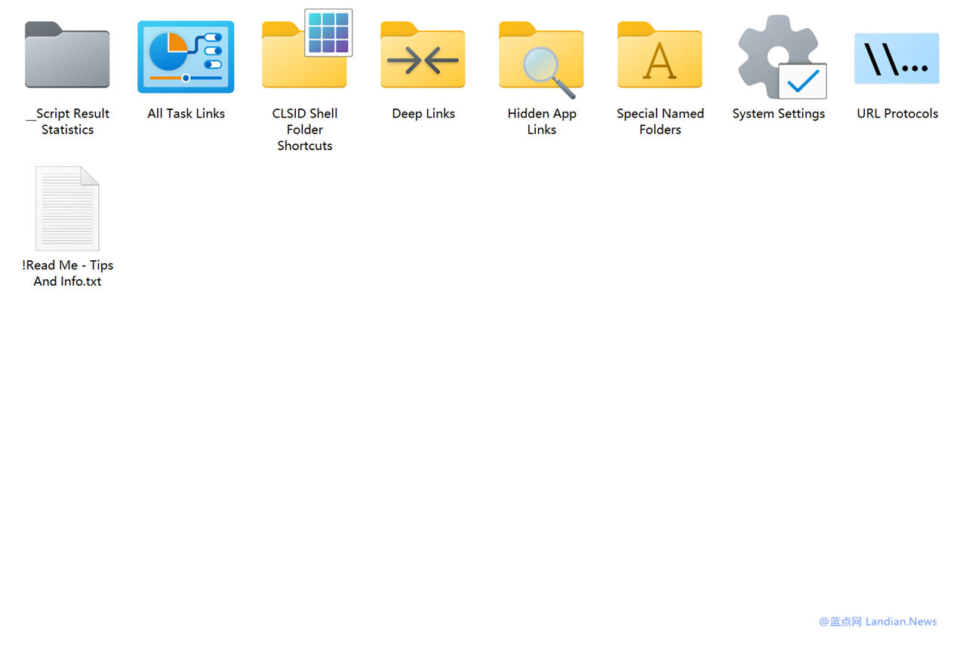Select the Read Me text document icon
The width and height of the screenshot is (966, 648).
click(67, 208)
